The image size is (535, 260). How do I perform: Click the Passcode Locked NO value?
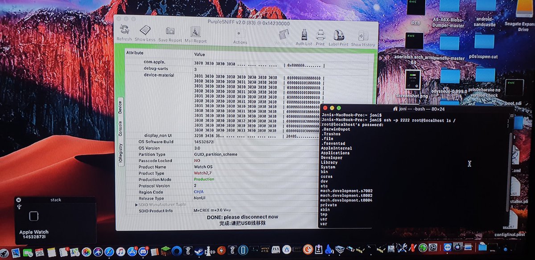197,160
